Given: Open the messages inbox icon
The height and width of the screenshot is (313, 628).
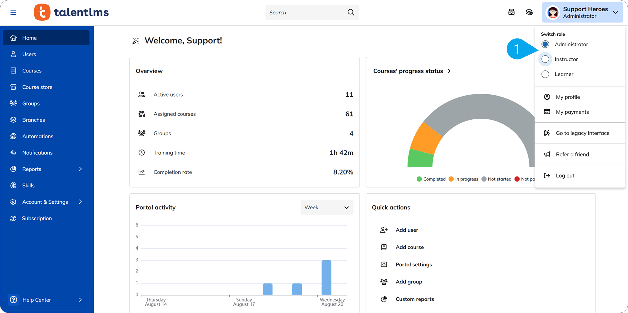Looking at the screenshot, I should [x=512, y=12].
